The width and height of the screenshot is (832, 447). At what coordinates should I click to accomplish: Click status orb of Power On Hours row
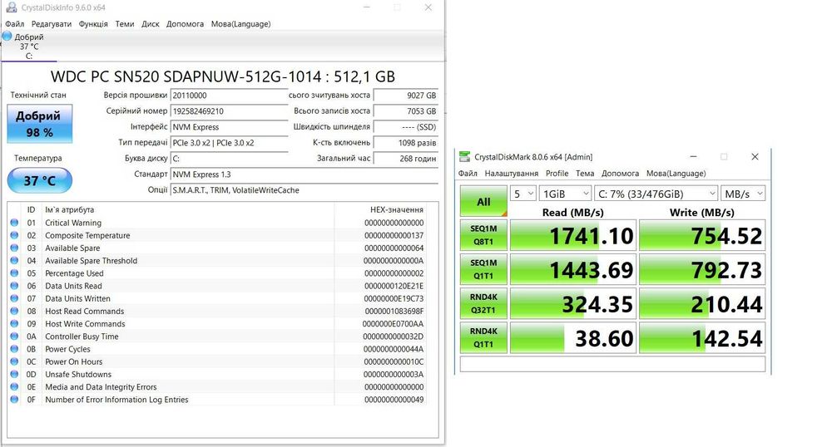click(x=14, y=361)
